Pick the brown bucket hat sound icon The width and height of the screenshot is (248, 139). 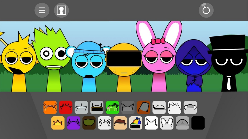(x=143, y=107)
